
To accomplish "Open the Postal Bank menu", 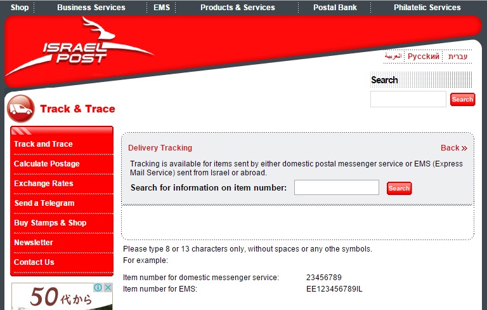I will pyautogui.click(x=335, y=8).
